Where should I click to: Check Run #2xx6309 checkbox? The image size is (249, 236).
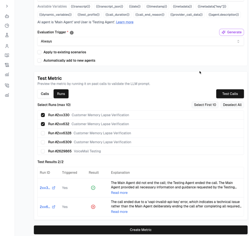(x=43, y=142)
